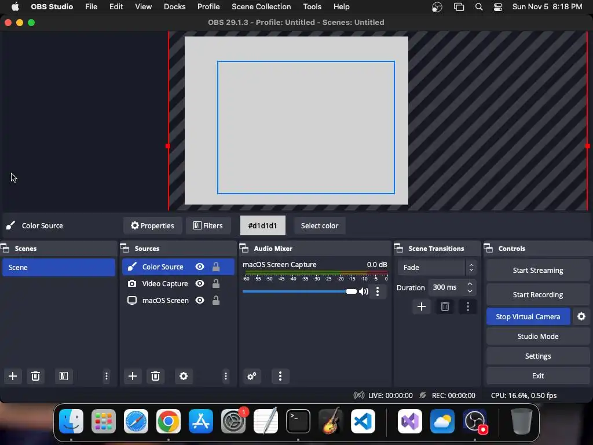Open Control Center in menu bar
The width and height of the screenshot is (593, 445).
[x=498, y=7]
